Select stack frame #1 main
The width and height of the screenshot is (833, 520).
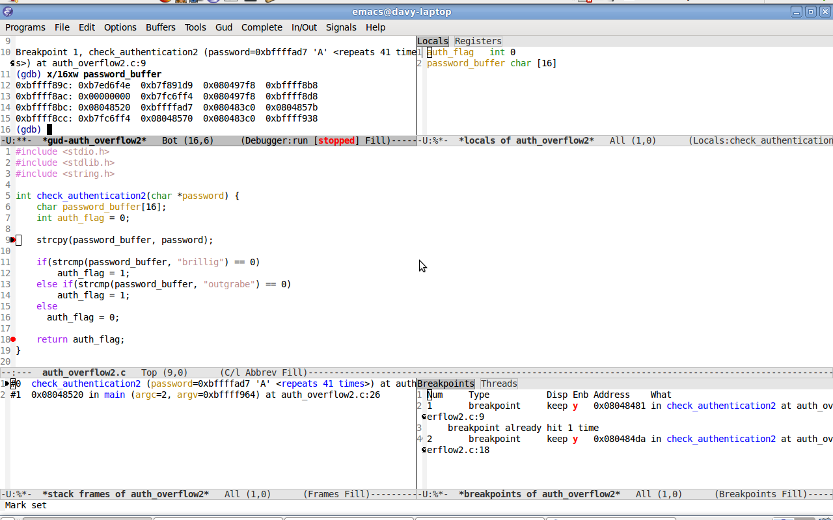(195, 395)
